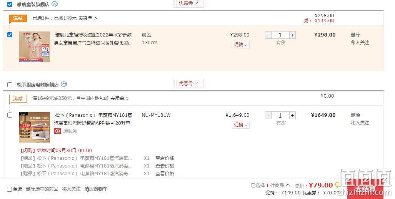Move 雅鹿羽绒服 to 移入关注
Screen dimensions: 395x199
360,43
